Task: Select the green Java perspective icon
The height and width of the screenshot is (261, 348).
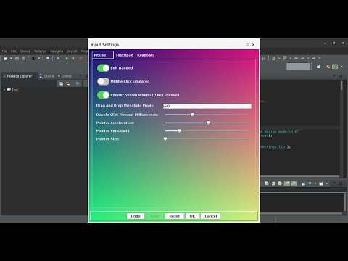Action: pyautogui.click(x=335, y=67)
